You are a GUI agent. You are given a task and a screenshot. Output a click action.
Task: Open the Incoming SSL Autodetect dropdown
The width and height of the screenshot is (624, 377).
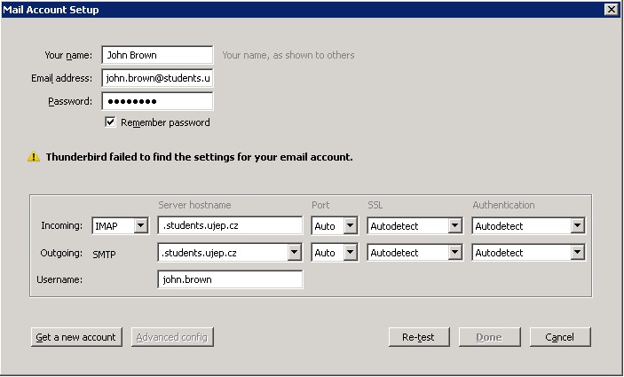(x=454, y=226)
